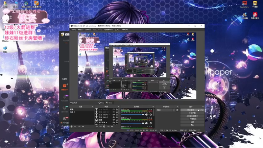This screenshot has height=148, width=263.
Task: Toggle lock of 文本 (GDI+) 7 source
Action: coord(117,114)
